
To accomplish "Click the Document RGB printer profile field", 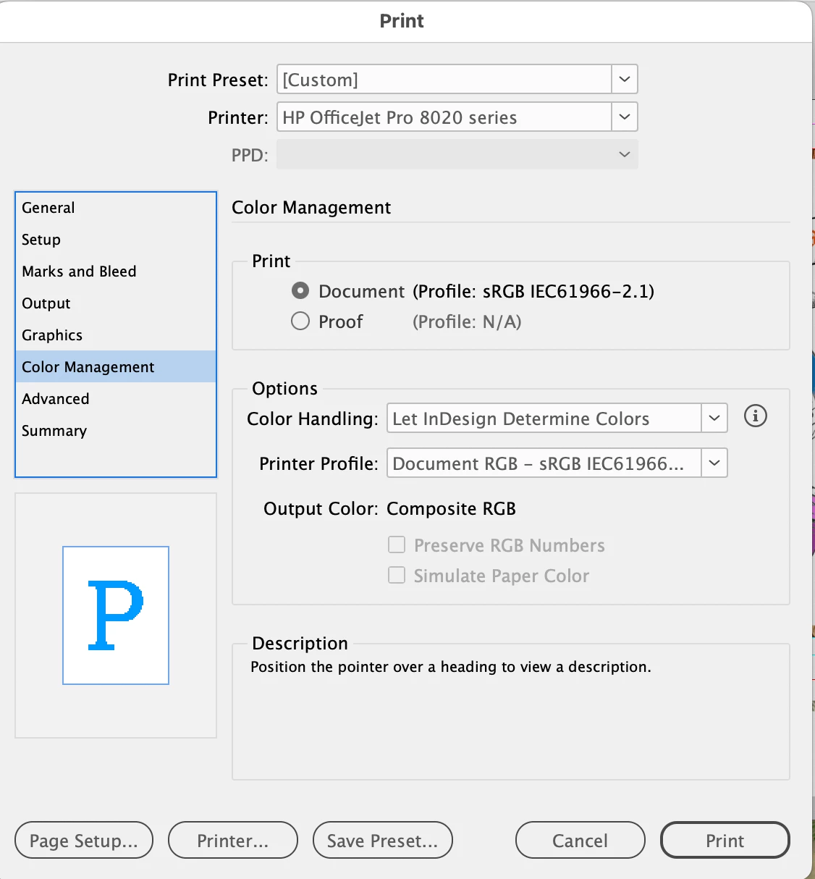I will 544,463.
